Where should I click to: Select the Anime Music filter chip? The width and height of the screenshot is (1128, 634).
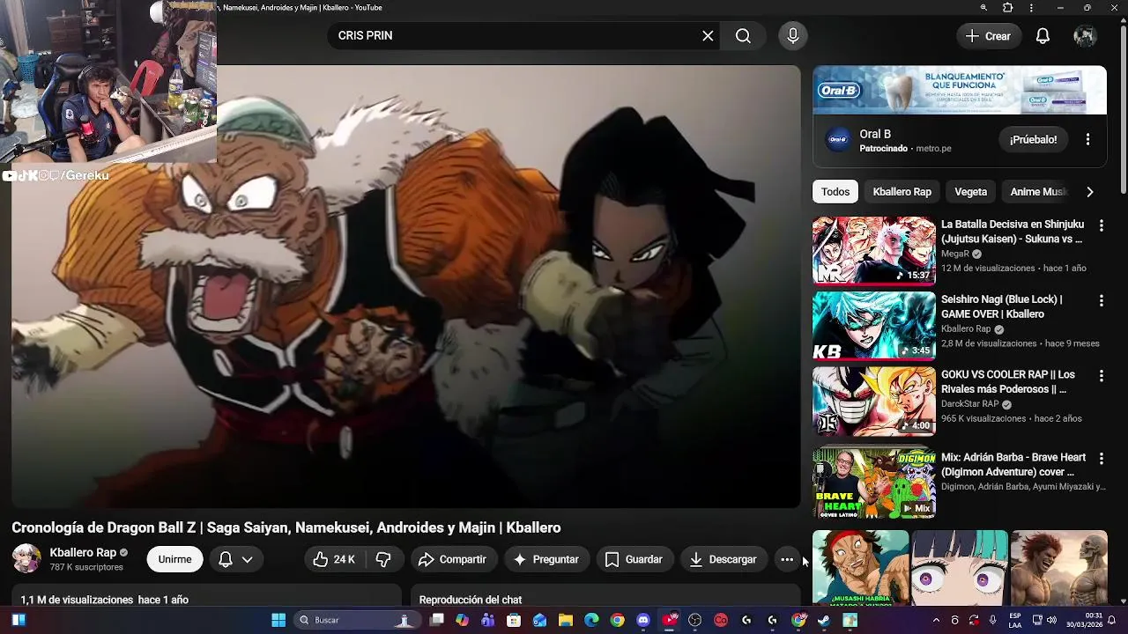(1038, 192)
